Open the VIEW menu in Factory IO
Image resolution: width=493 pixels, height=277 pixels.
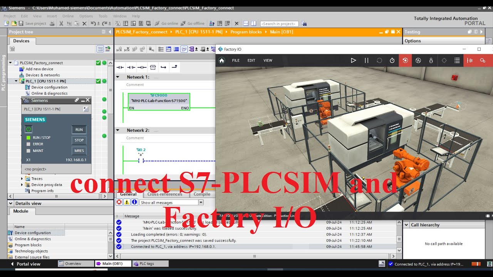[x=268, y=60]
